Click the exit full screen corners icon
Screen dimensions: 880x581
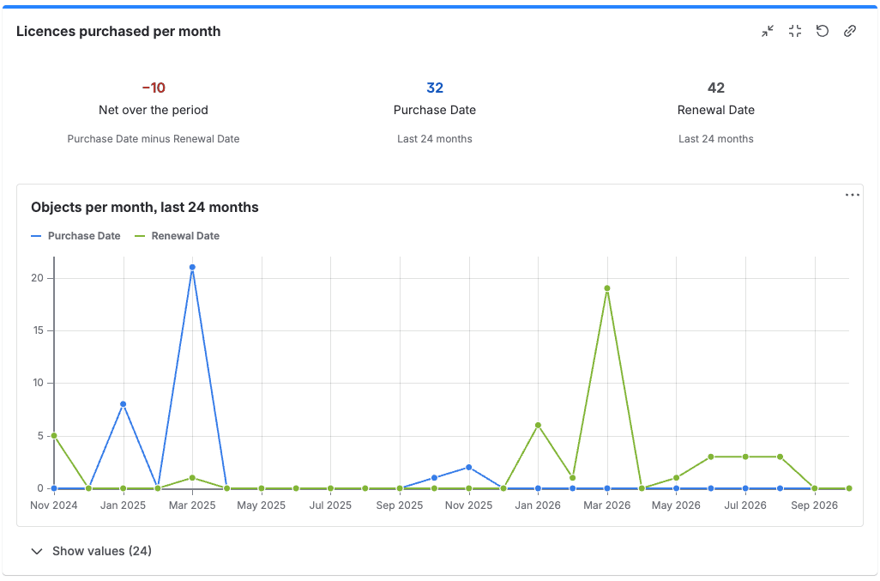(795, 32)
